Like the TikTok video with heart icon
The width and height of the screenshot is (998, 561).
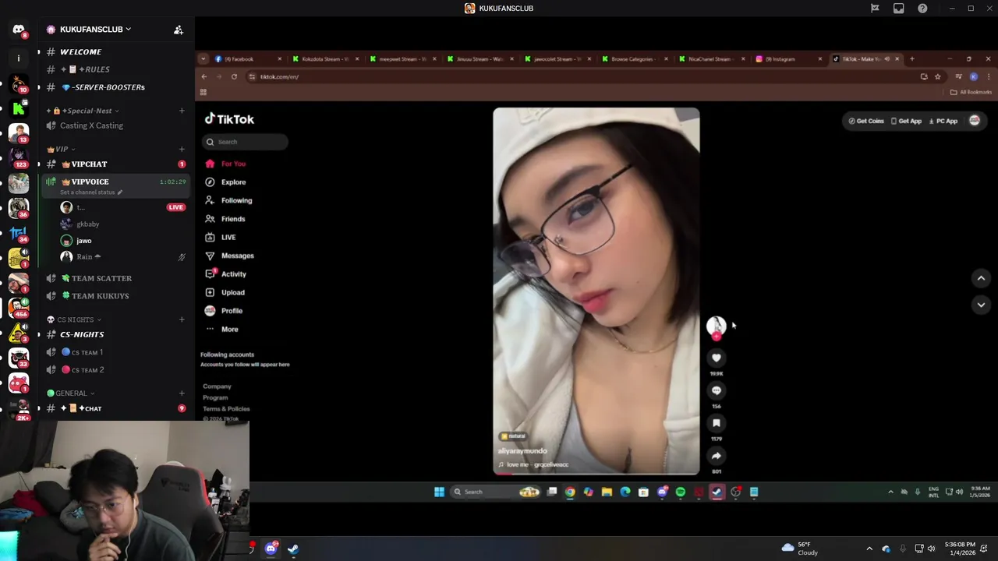tap(716, 358)
